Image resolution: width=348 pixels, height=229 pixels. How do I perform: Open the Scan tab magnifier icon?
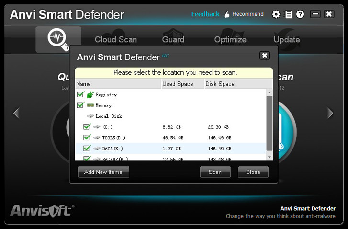[x=58, y=40]
